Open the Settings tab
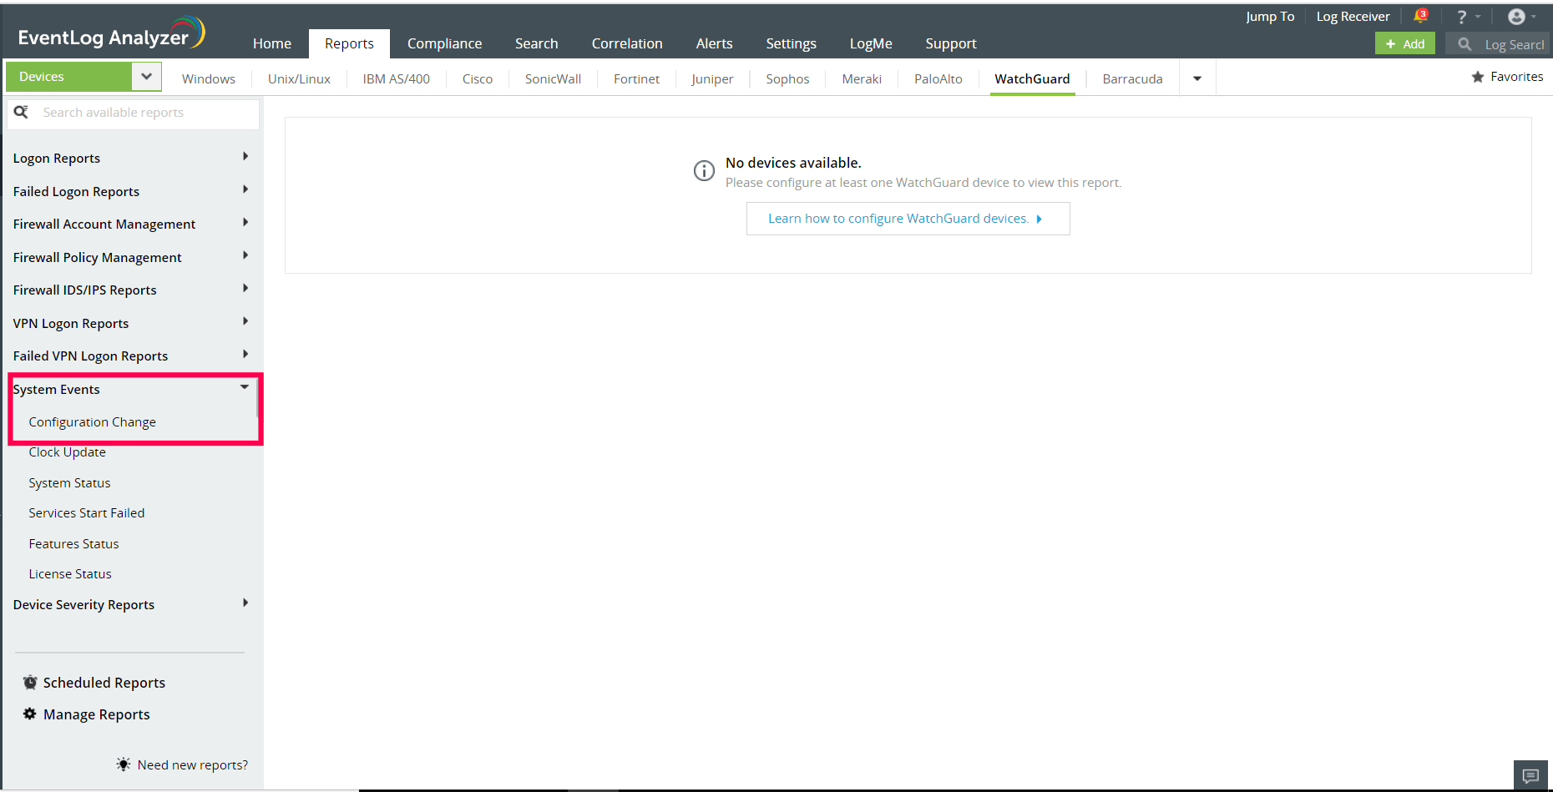The image size is (1553, 792). coord(791,43)
